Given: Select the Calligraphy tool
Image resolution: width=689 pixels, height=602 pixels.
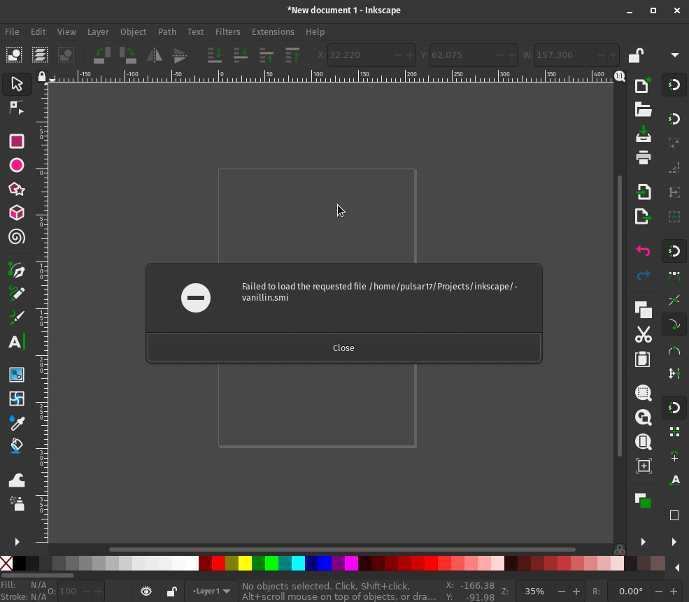Looking at the screenshot, I should click(16, 317).
